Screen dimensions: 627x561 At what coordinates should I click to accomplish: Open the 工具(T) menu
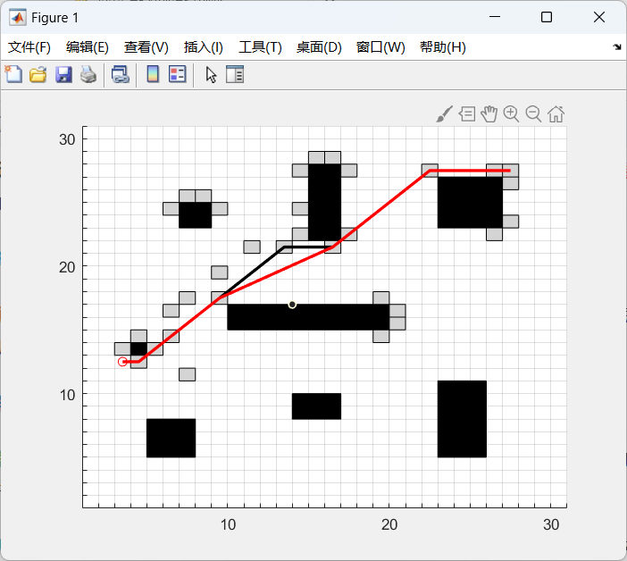[x=260, y=47]
